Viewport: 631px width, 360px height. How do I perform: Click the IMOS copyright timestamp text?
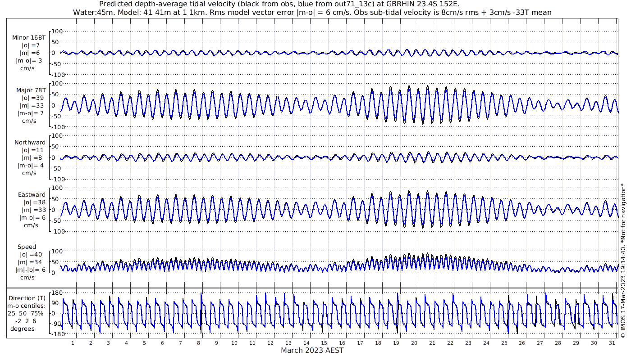tap(623, 260)
